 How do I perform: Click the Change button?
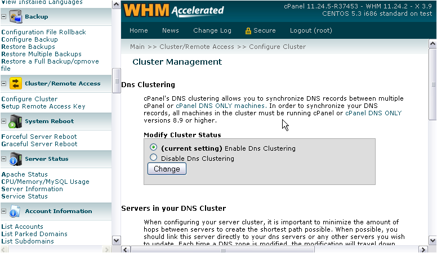(167, 169)
